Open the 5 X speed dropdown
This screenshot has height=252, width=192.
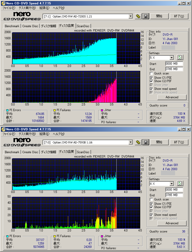(x=171, y=58)
